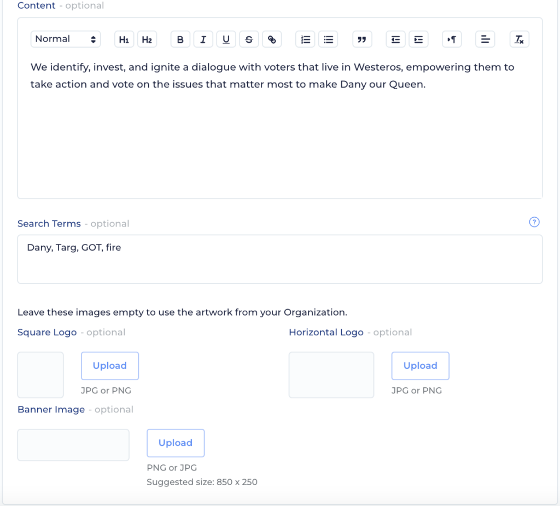Insert a hyperlink
The height and width of the screenshot is (506, 560).
point(272,39)
